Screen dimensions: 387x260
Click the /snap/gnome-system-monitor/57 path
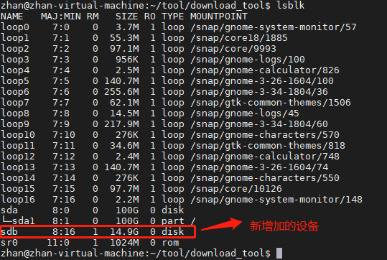(x=274, y=27)
